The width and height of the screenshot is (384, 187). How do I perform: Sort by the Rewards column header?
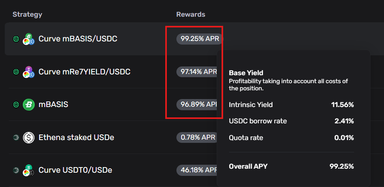(x=190, y=15)
